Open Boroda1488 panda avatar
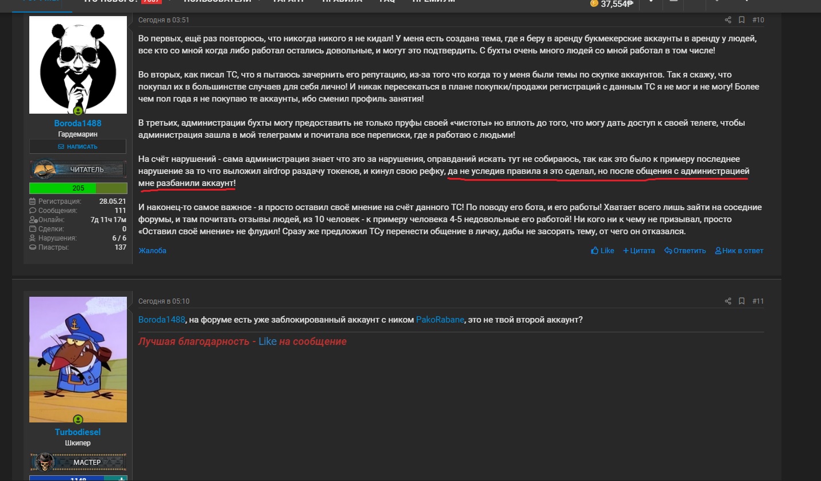Viewport: 821px width, 481px height. click(x=78, y=65)
